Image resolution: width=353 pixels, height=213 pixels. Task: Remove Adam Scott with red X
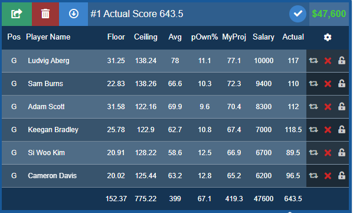(x=328, y=107)
